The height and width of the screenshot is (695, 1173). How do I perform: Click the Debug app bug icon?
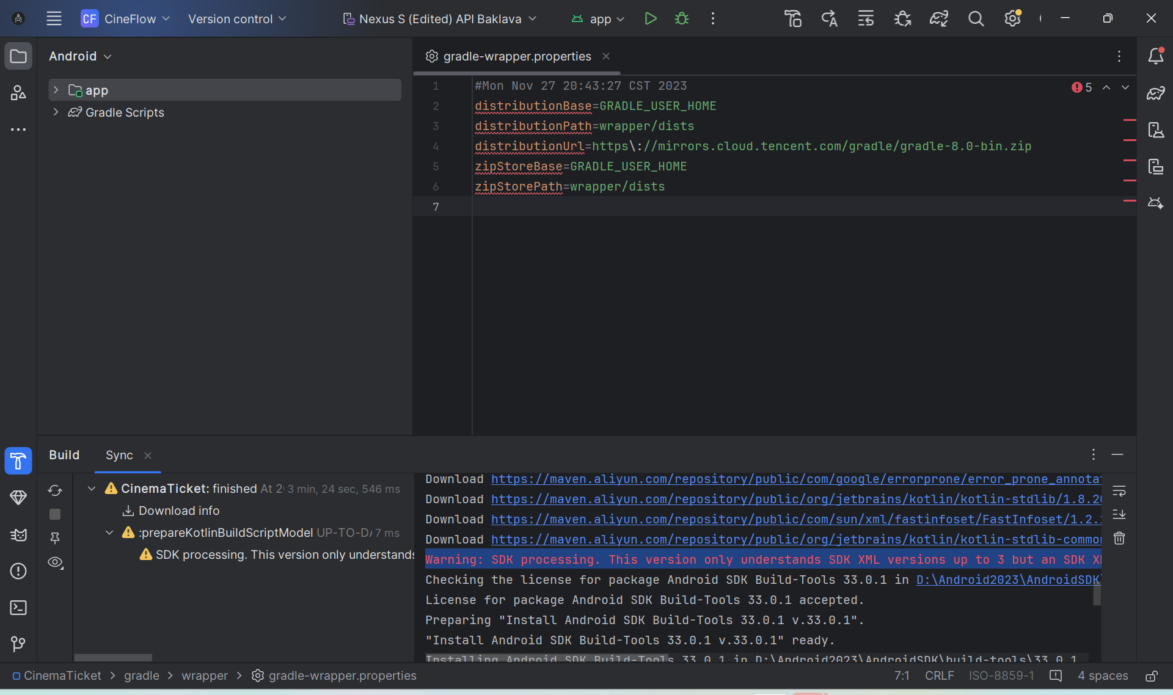click(682, 19)
